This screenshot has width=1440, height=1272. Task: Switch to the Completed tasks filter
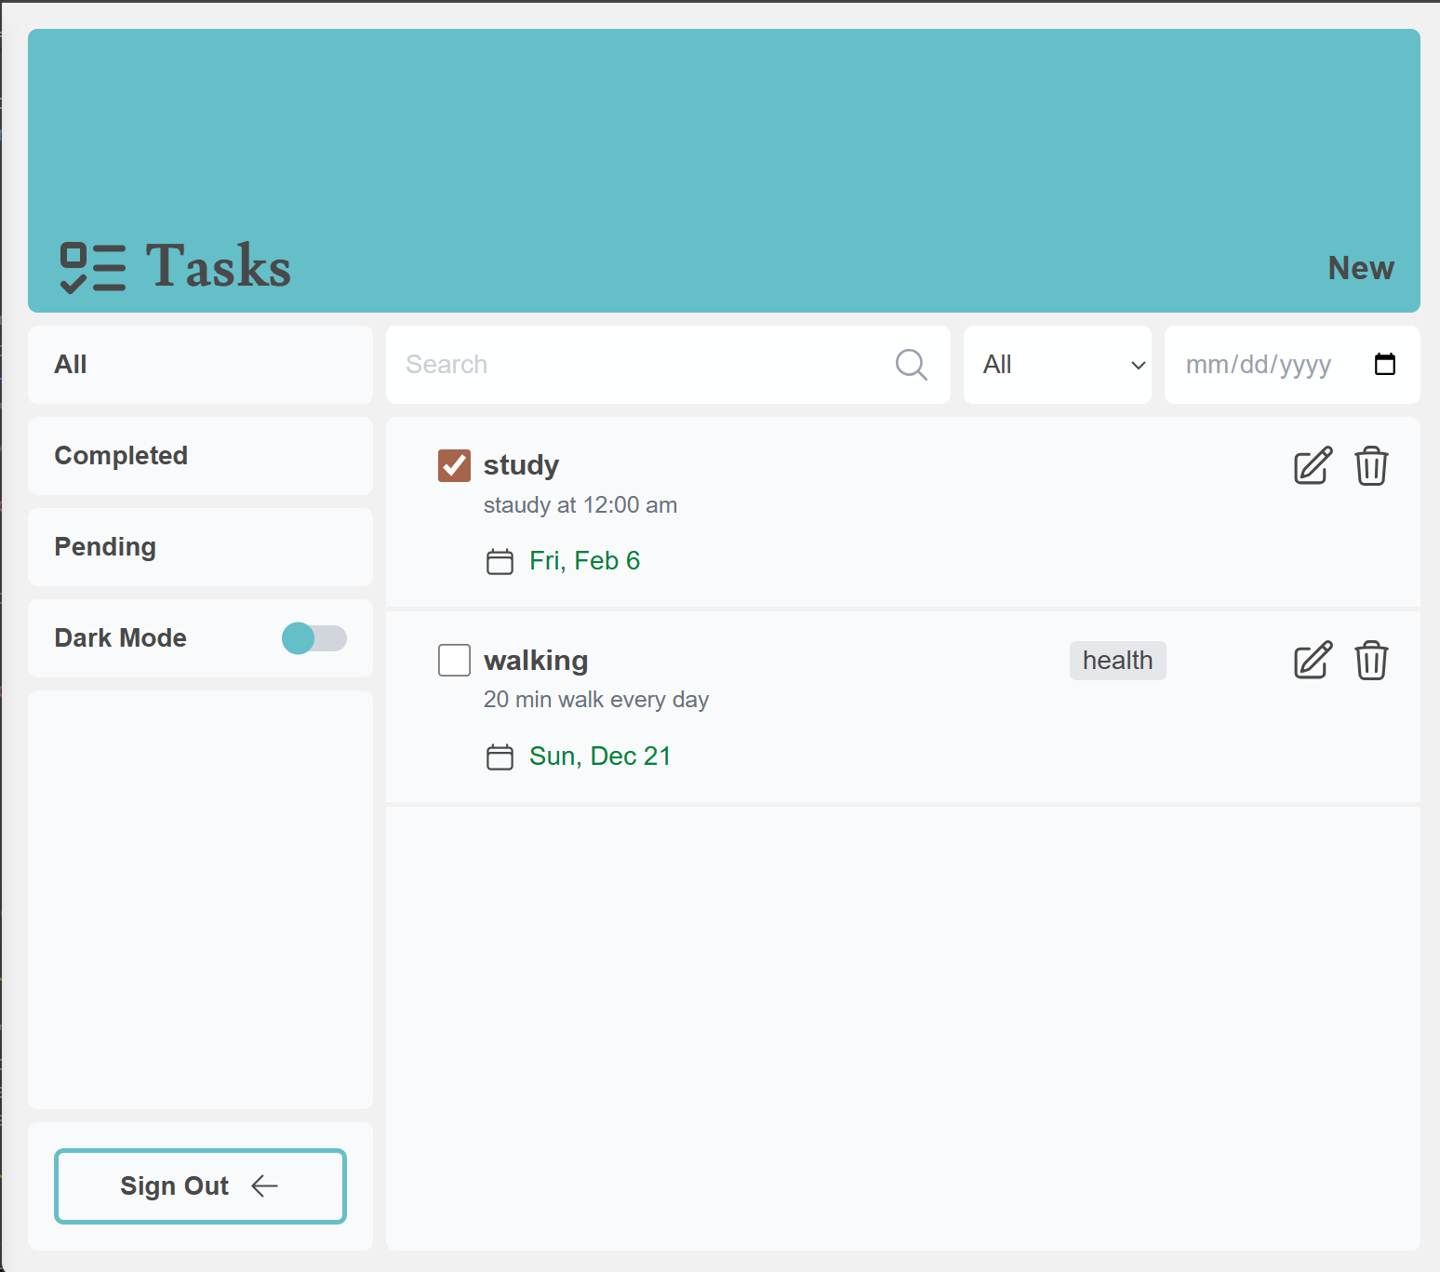tap(200, 456)
